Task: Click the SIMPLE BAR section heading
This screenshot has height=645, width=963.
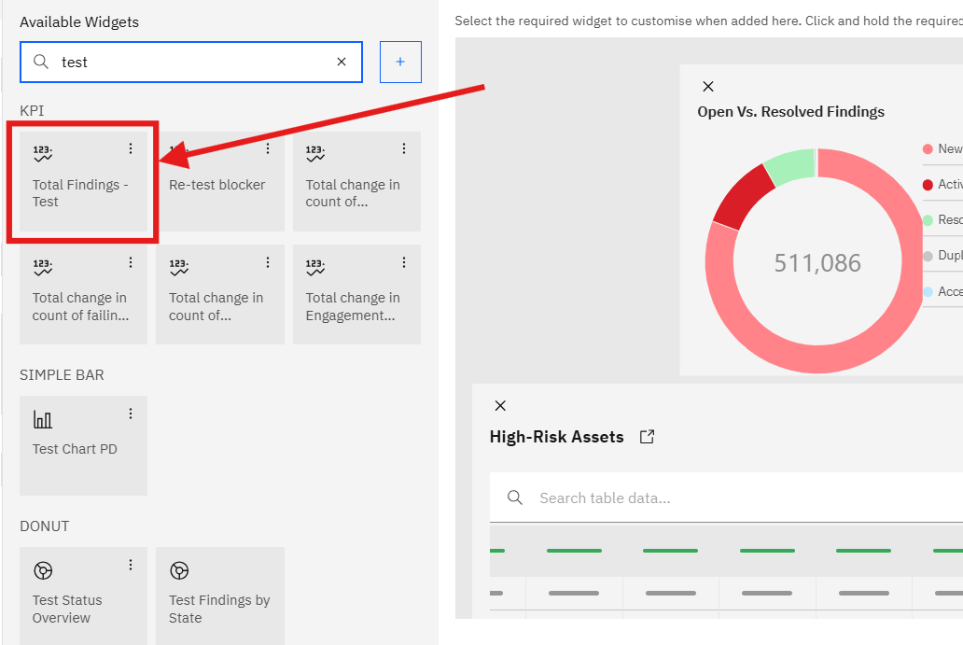Action: coord(62,374)
